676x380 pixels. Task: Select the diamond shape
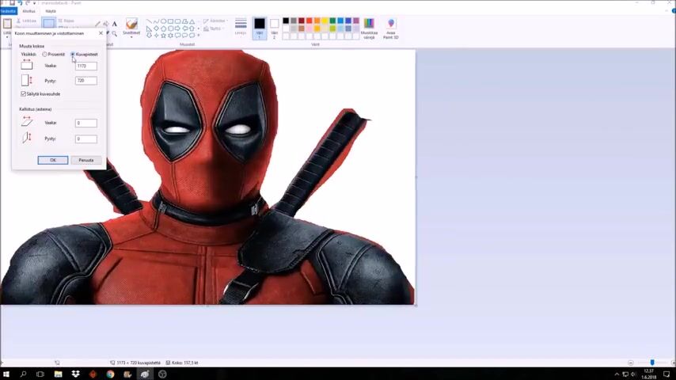[156, 28]
